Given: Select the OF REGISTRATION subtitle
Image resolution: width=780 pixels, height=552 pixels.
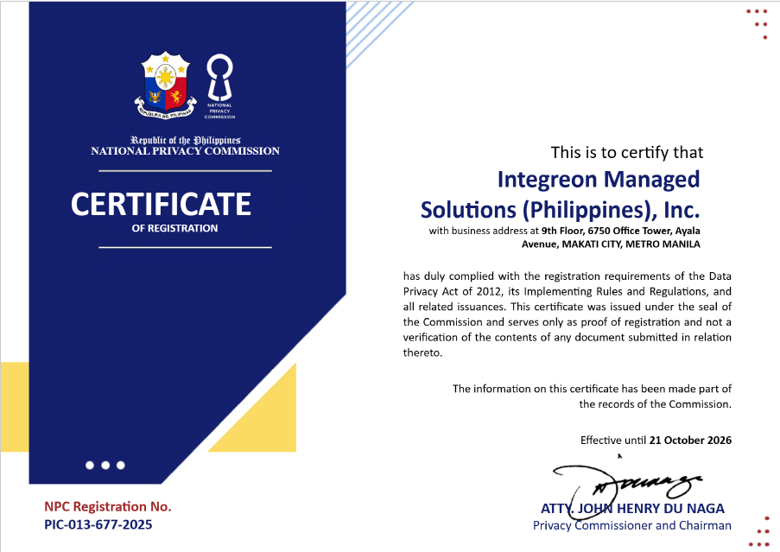Looking at the screenshot, I should 174,229.
